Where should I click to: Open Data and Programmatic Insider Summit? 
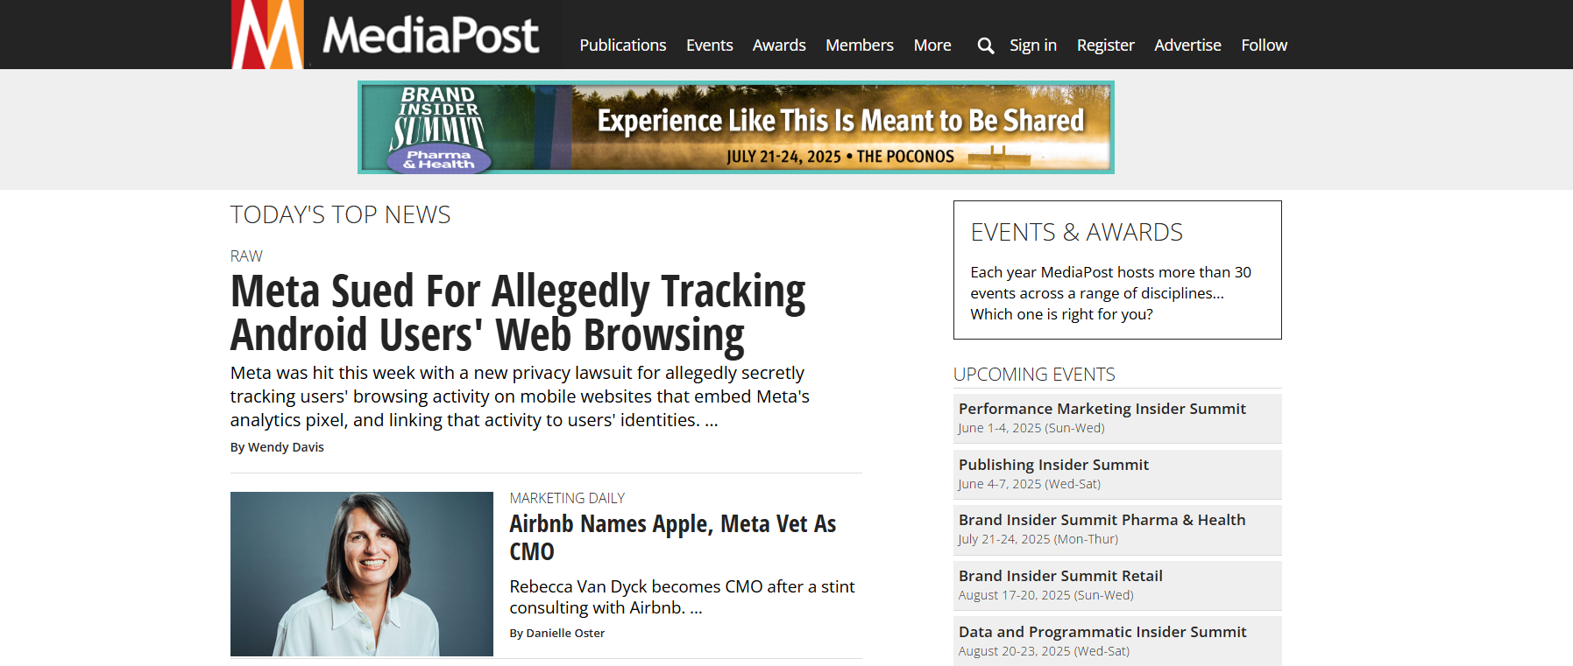click(1117, 641)
